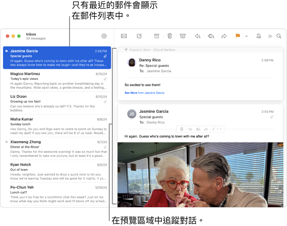Open mail search magnifier
The image size is (287, 226).
pyautogui.click(x=279, y=36)
